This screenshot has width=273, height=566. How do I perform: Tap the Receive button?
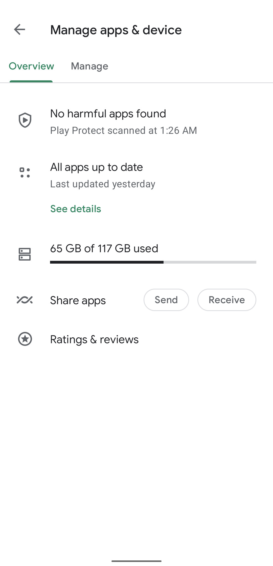tap(227, 300)
